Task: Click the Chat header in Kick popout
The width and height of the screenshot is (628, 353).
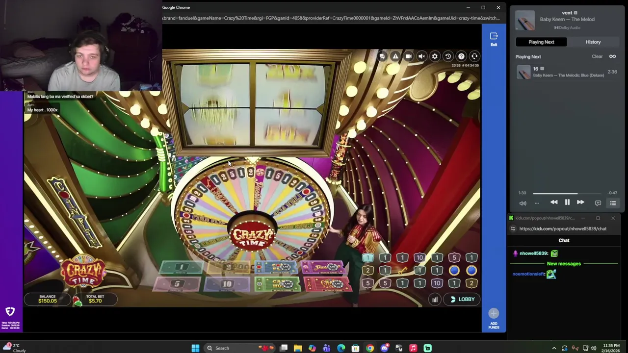Action: point(564,240)
